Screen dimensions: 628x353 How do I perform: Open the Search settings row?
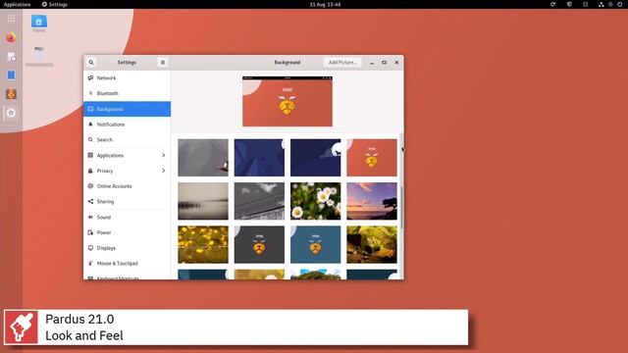[127, 139]
